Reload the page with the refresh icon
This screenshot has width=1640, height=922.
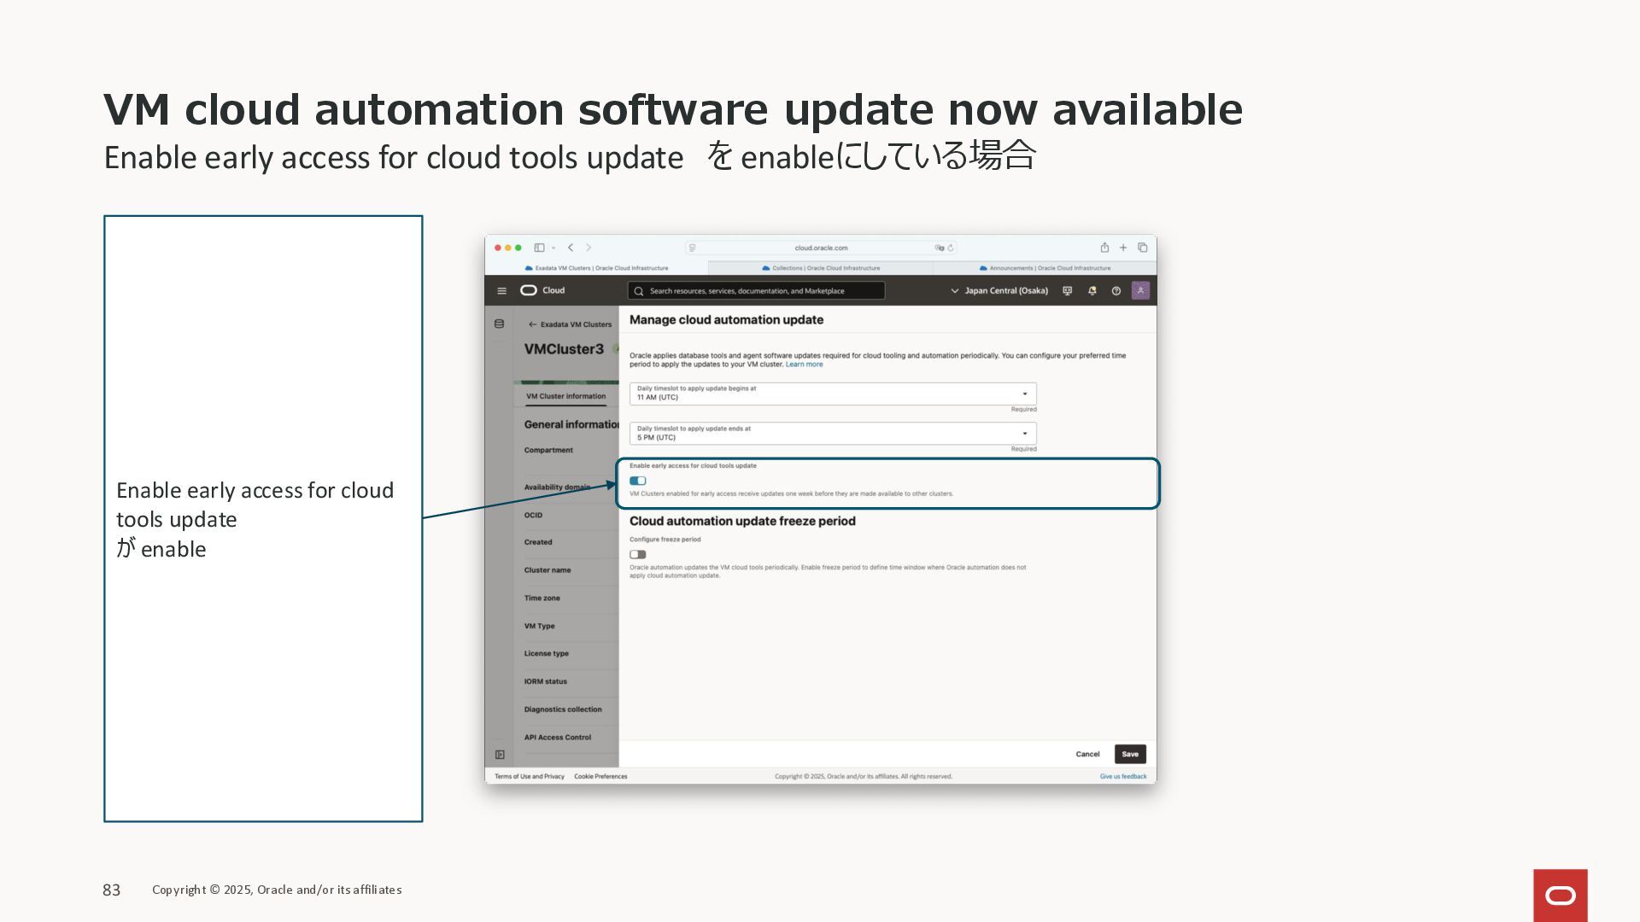[x=951, y=248]
